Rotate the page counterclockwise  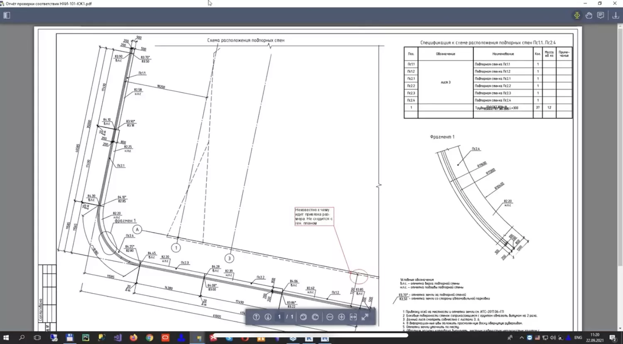pos(303,317)
